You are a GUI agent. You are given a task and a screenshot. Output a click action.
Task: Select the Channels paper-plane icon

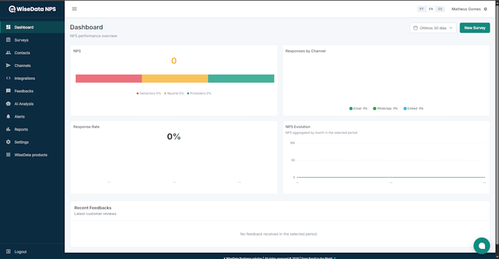coord(8,65)
